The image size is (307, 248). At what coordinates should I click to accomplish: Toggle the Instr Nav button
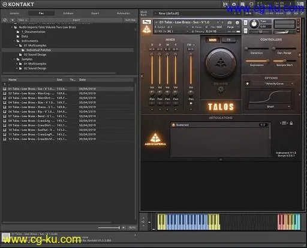click(130, 20)
